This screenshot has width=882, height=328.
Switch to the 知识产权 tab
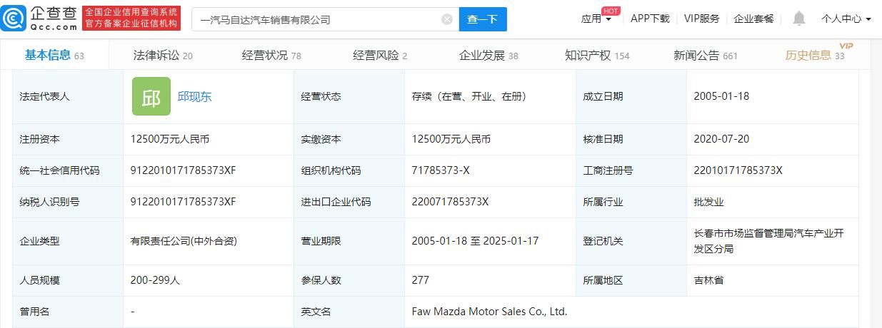597,55
